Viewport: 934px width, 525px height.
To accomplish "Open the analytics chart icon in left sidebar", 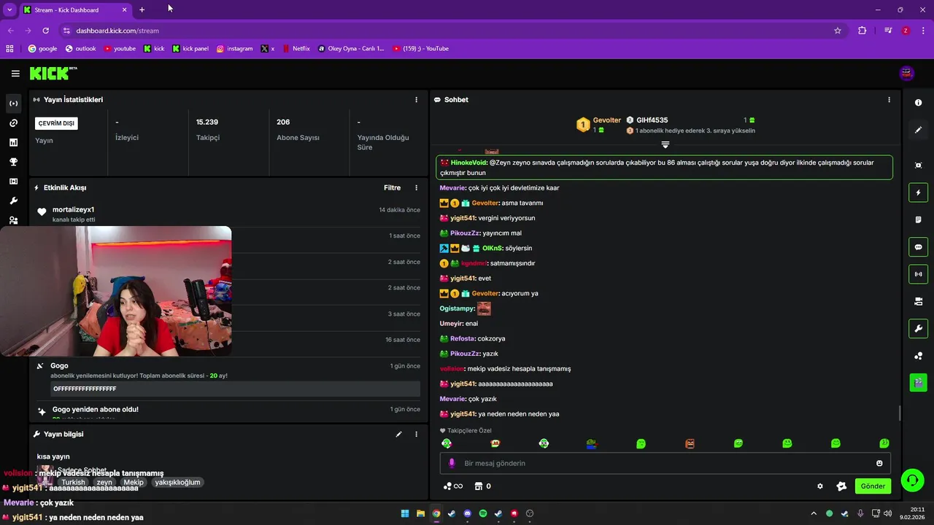I will tap(13, 142).
